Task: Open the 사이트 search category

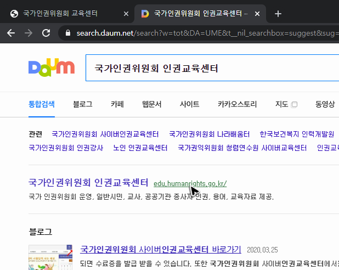Action: 190,104
